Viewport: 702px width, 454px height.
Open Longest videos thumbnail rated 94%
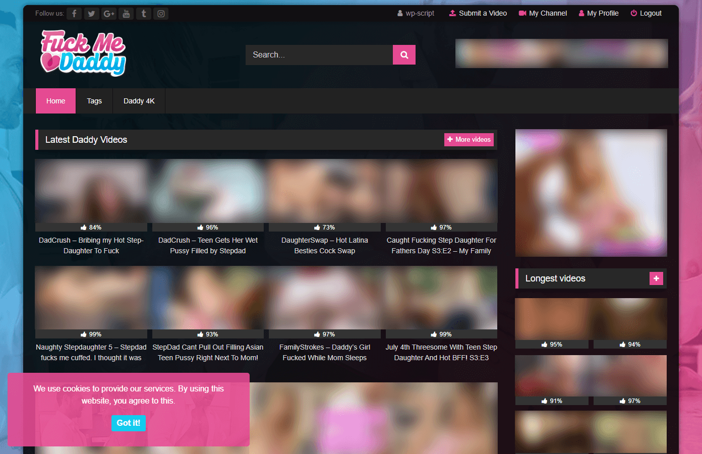pyautogui.click(x=630, y=319)
